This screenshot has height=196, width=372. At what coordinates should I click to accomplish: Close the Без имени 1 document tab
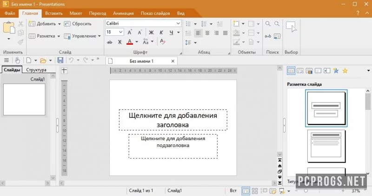(x=173, y=61)
